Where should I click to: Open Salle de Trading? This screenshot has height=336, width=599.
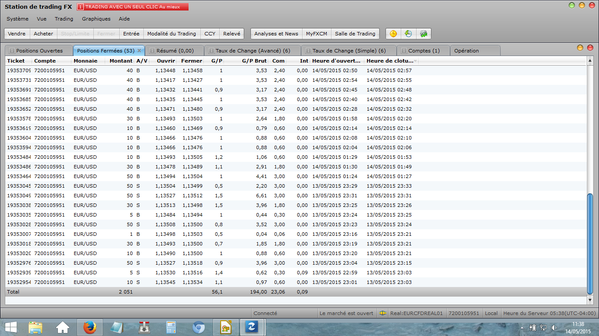click(x=355, y=34)
